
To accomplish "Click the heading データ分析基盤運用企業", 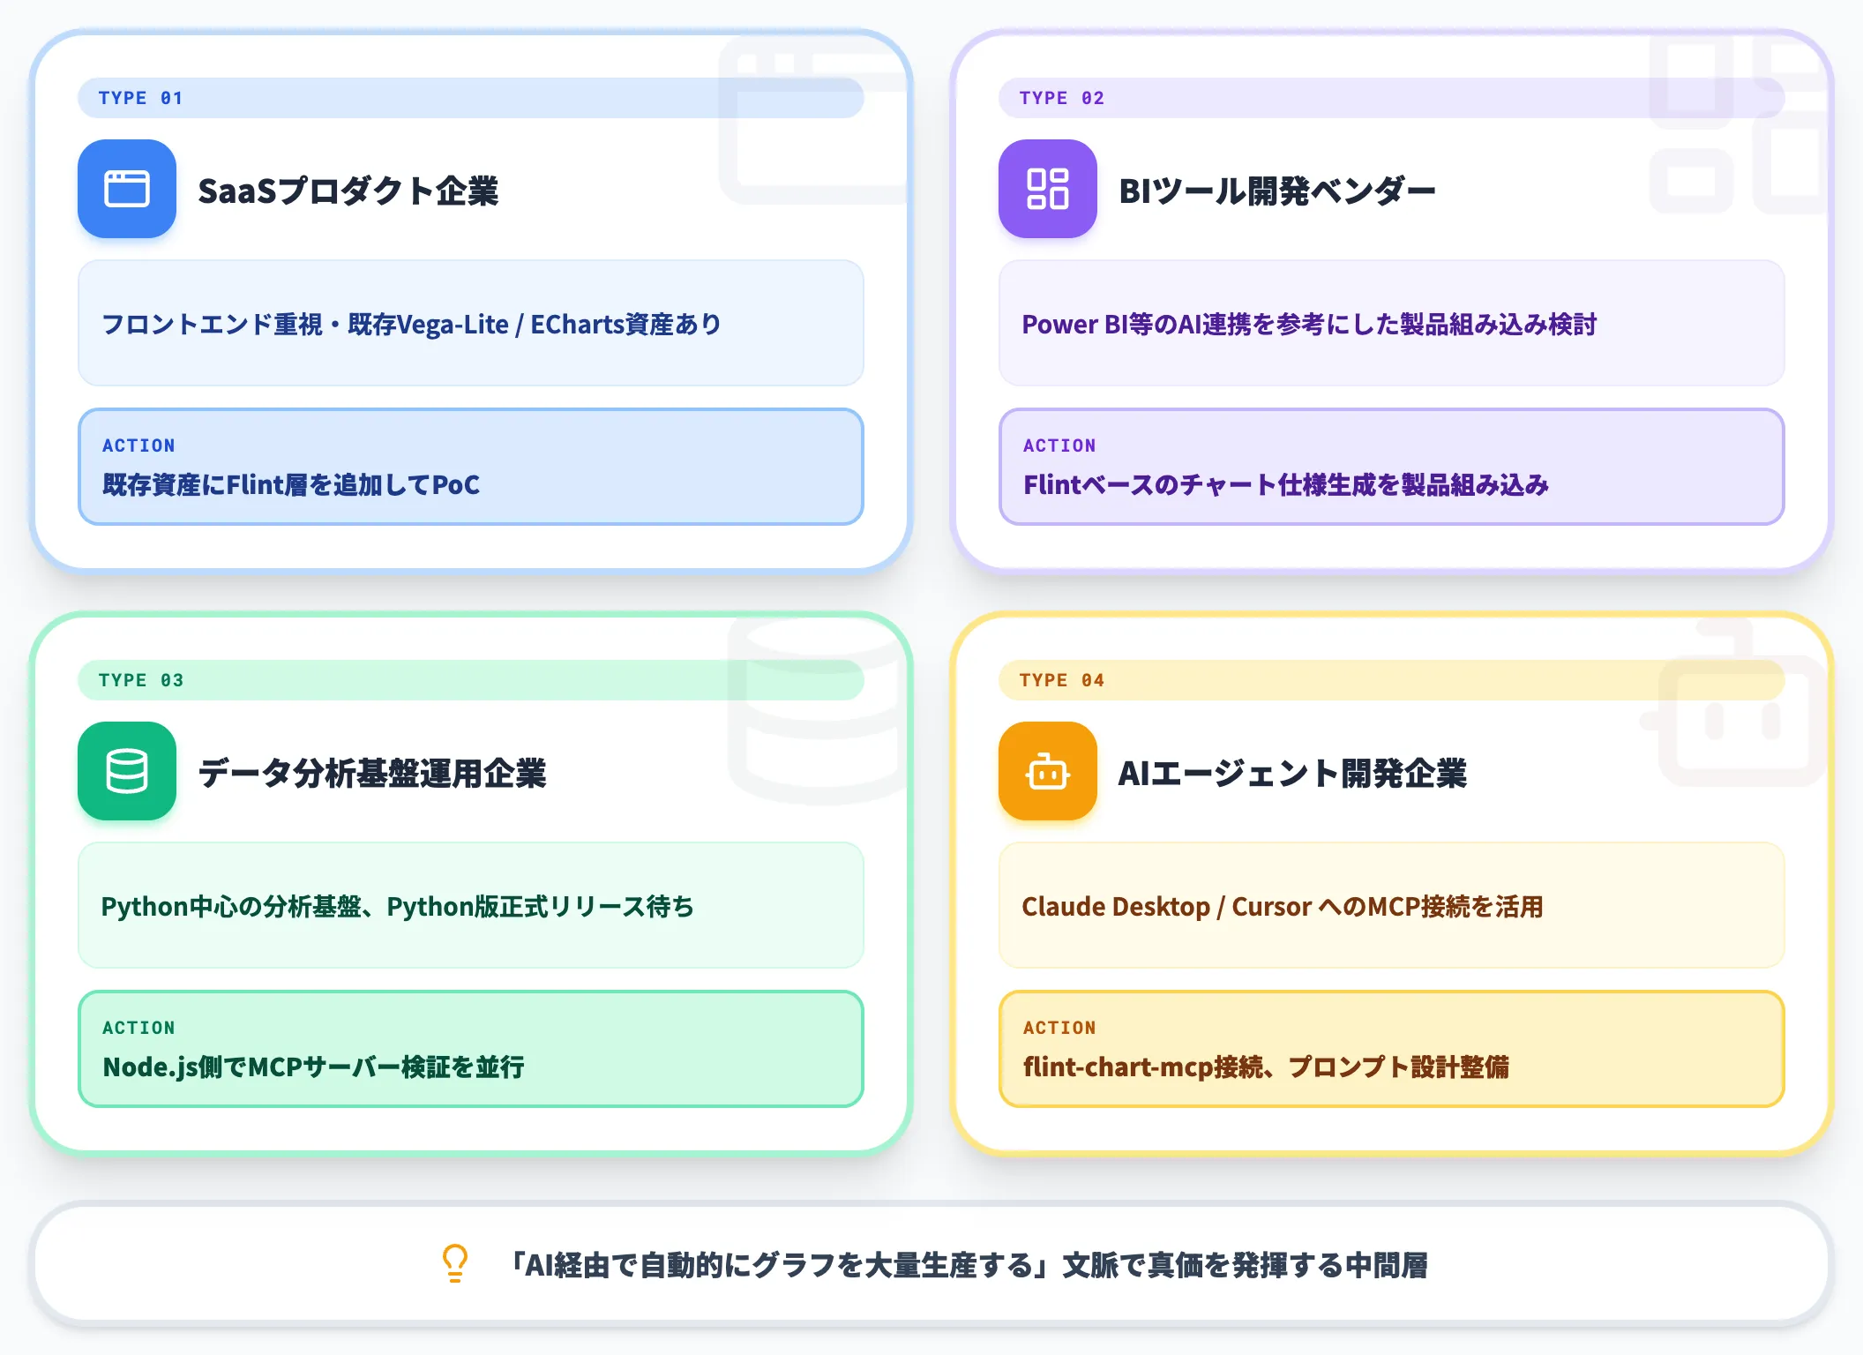I will click(x=372, y=773).
